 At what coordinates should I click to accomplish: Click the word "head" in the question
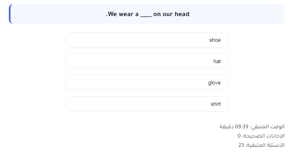coord(182,14)
